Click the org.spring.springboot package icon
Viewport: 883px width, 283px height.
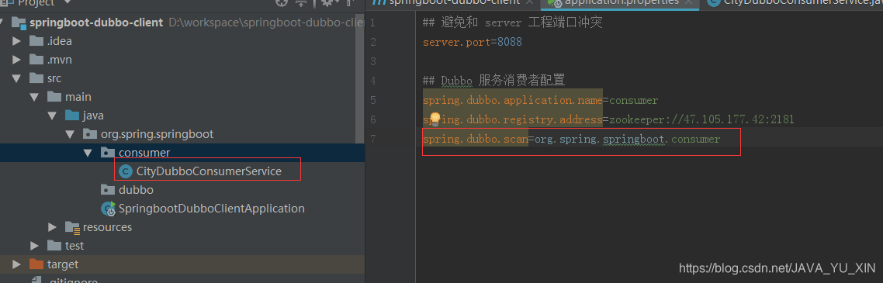coord(90,134)
